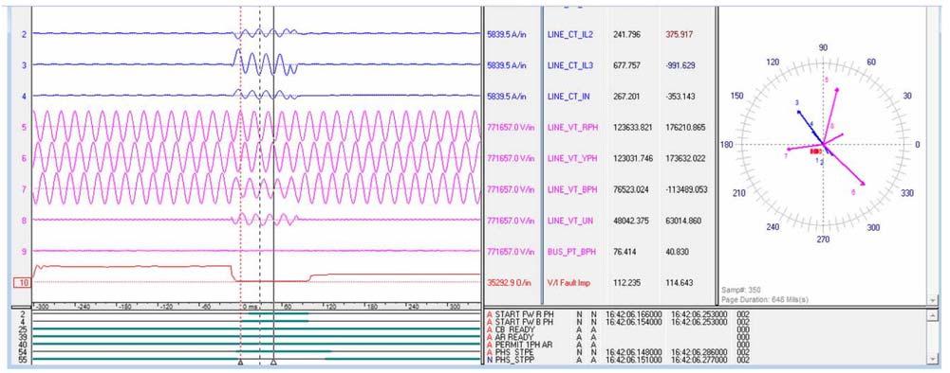Click the 90 degree label on phasor diagram

824,47
